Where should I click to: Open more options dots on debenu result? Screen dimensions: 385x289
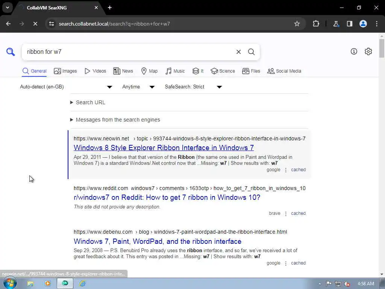point(286,263)
